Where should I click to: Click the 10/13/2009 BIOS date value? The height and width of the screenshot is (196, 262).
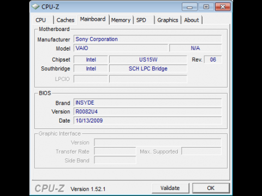pyautogui.click(x=148, y=121)
